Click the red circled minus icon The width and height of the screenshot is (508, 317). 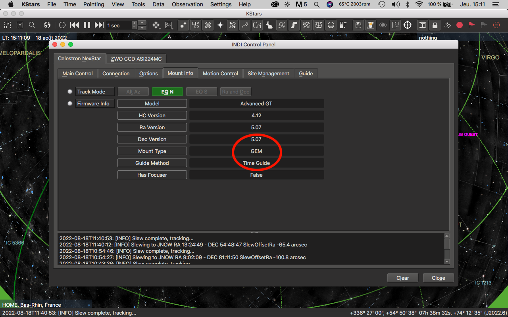tap(496, 25)
